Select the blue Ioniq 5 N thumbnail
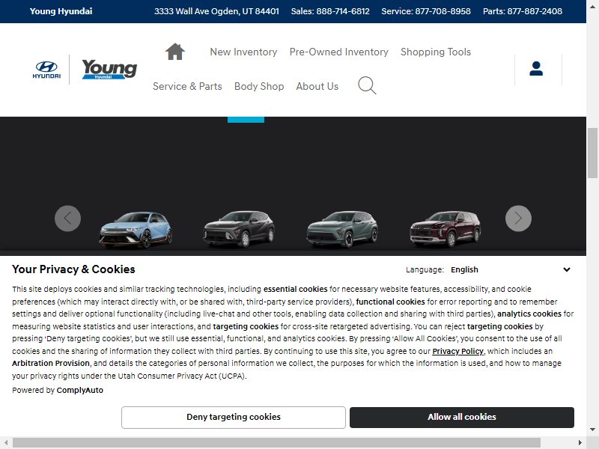This screenshot has width=599, height=449. (136, 230)
